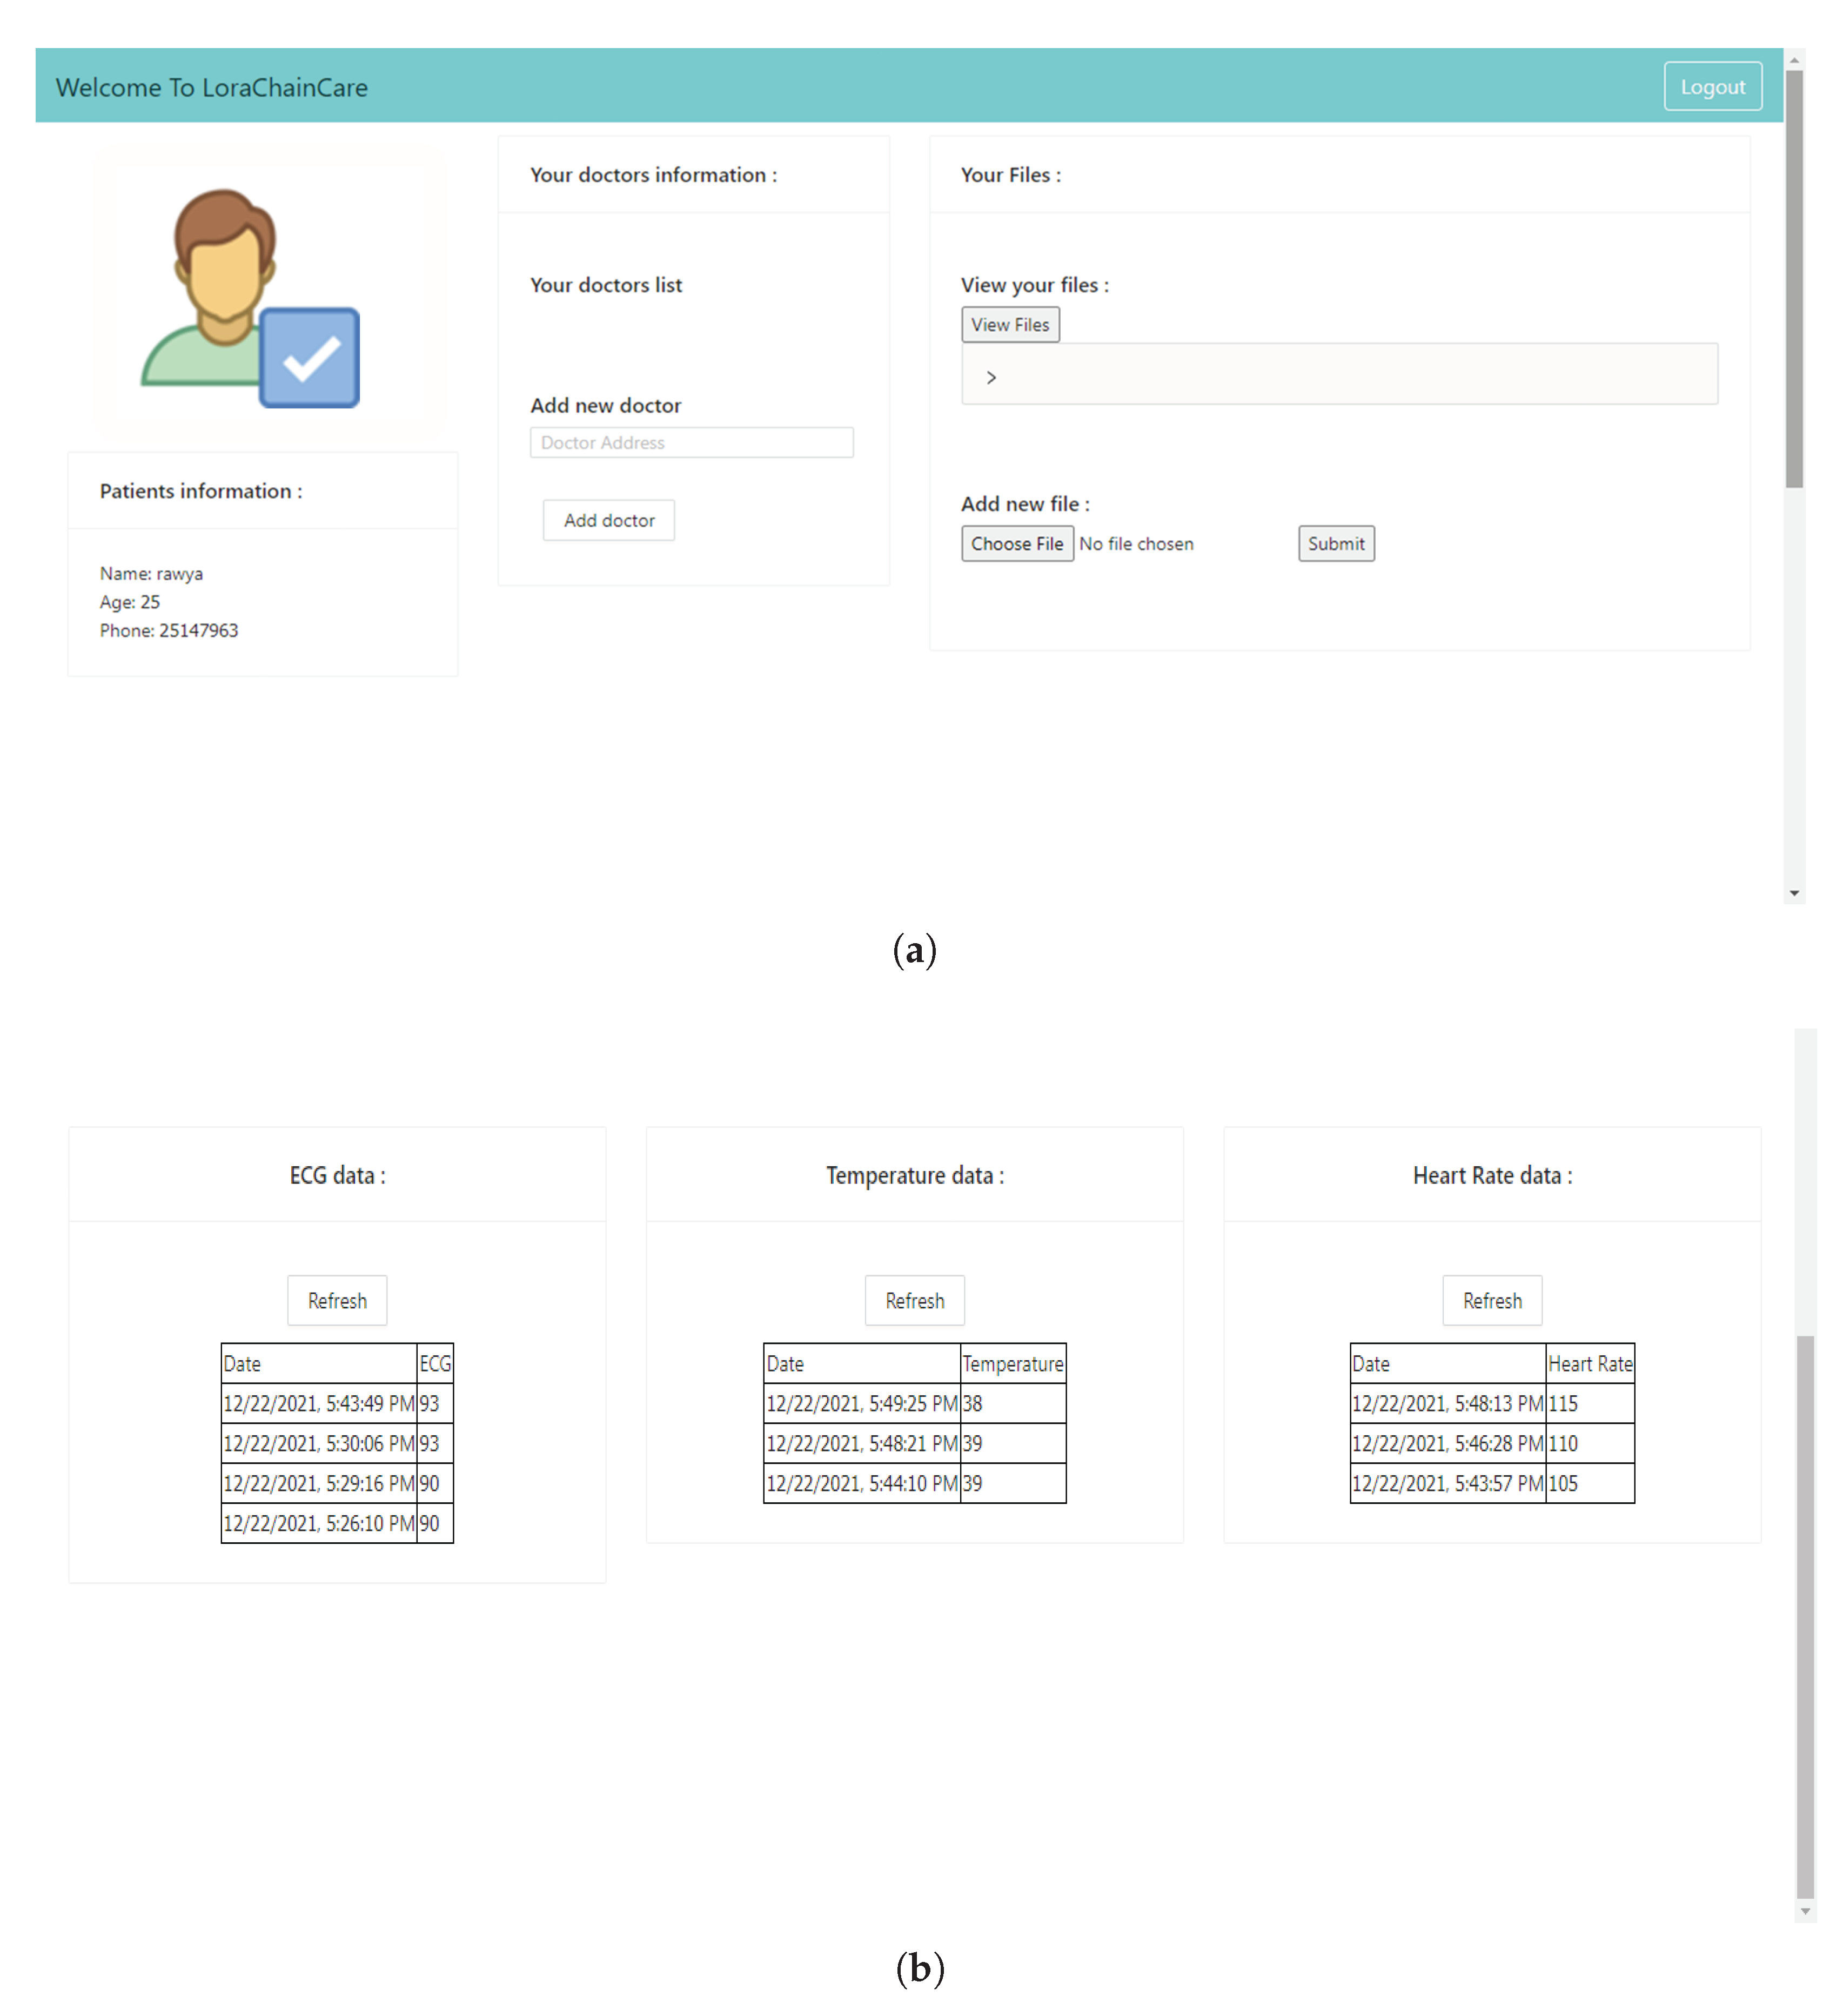Click the upper page scrollbar up arrow
The height and width of the screenshot is (2016, 1843).
(1794, 61)
